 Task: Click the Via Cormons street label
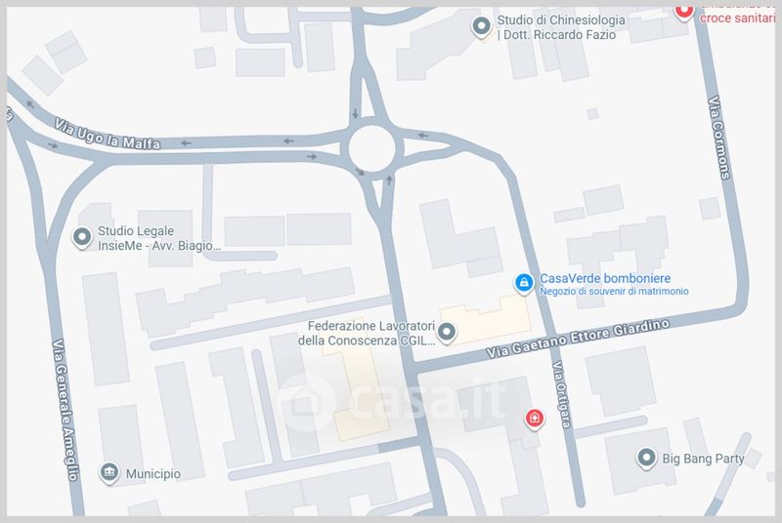(x=719, y=138)
